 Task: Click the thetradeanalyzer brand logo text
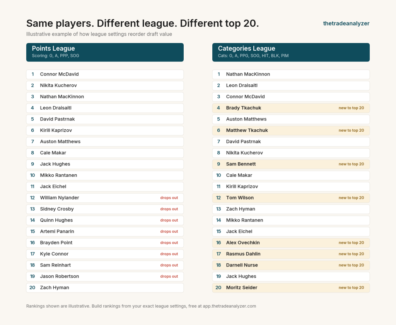(x=346, y=23)
